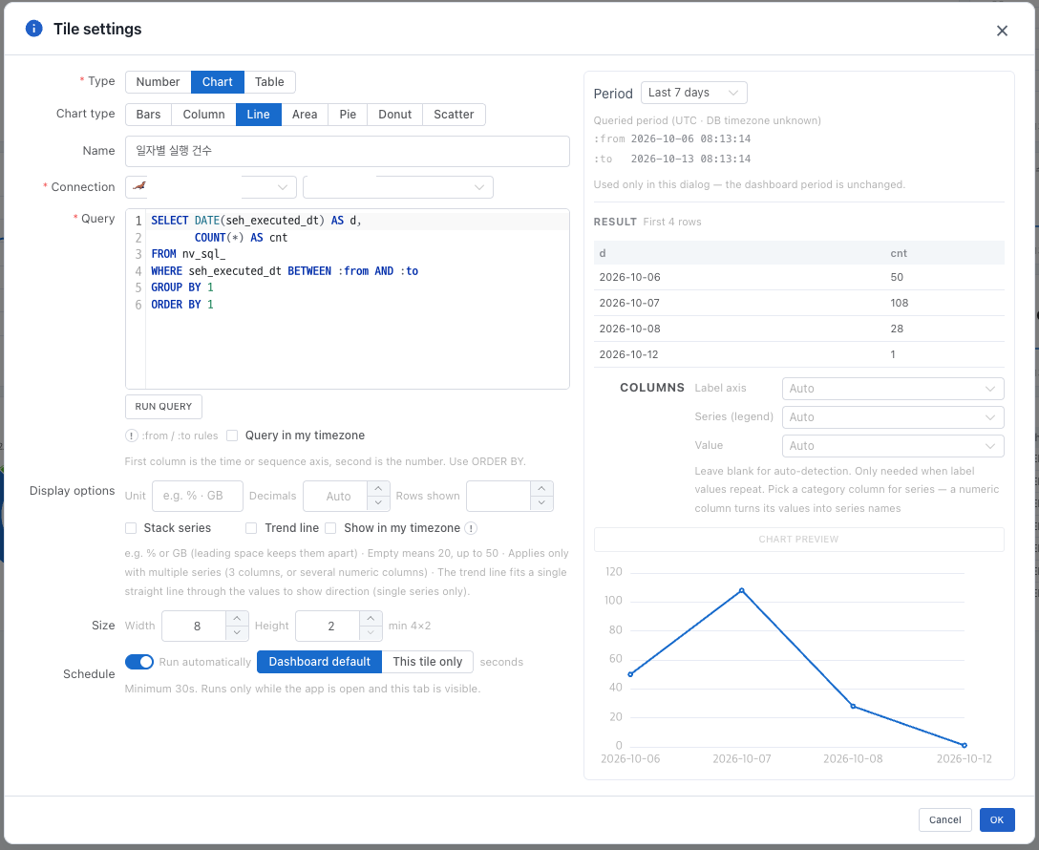
Task: Decrease Rows shown with down arrow
Action: (541, 503)
